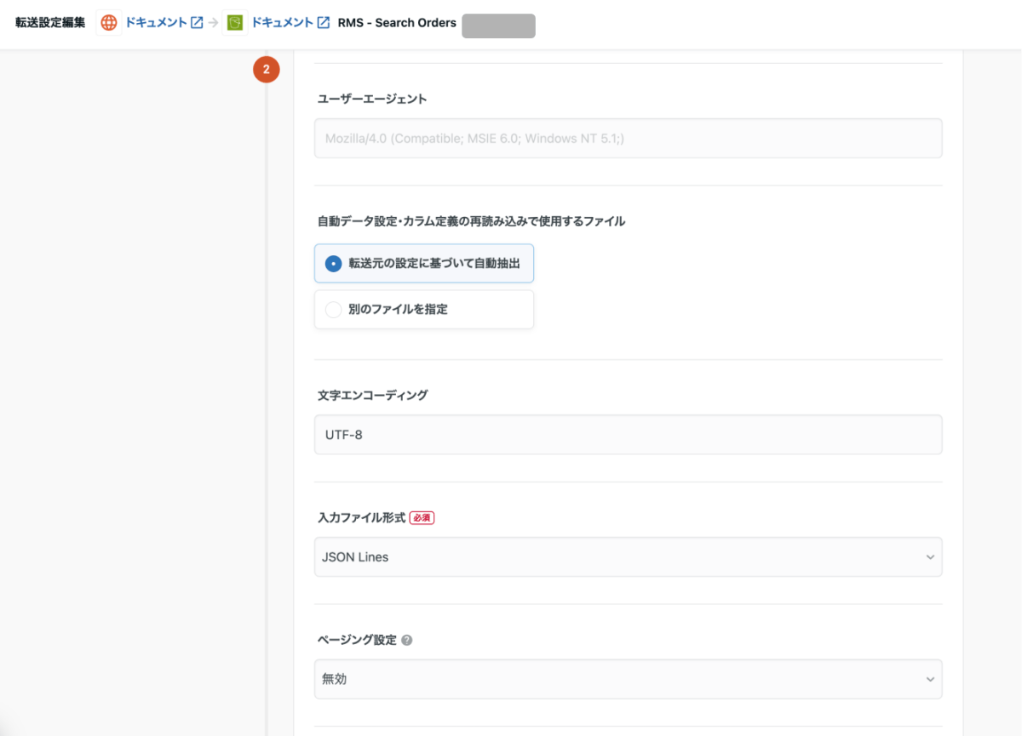Open the ページング設定 dropdown
This screenshot has width=1022, height=736.
(x=628, y=679)
